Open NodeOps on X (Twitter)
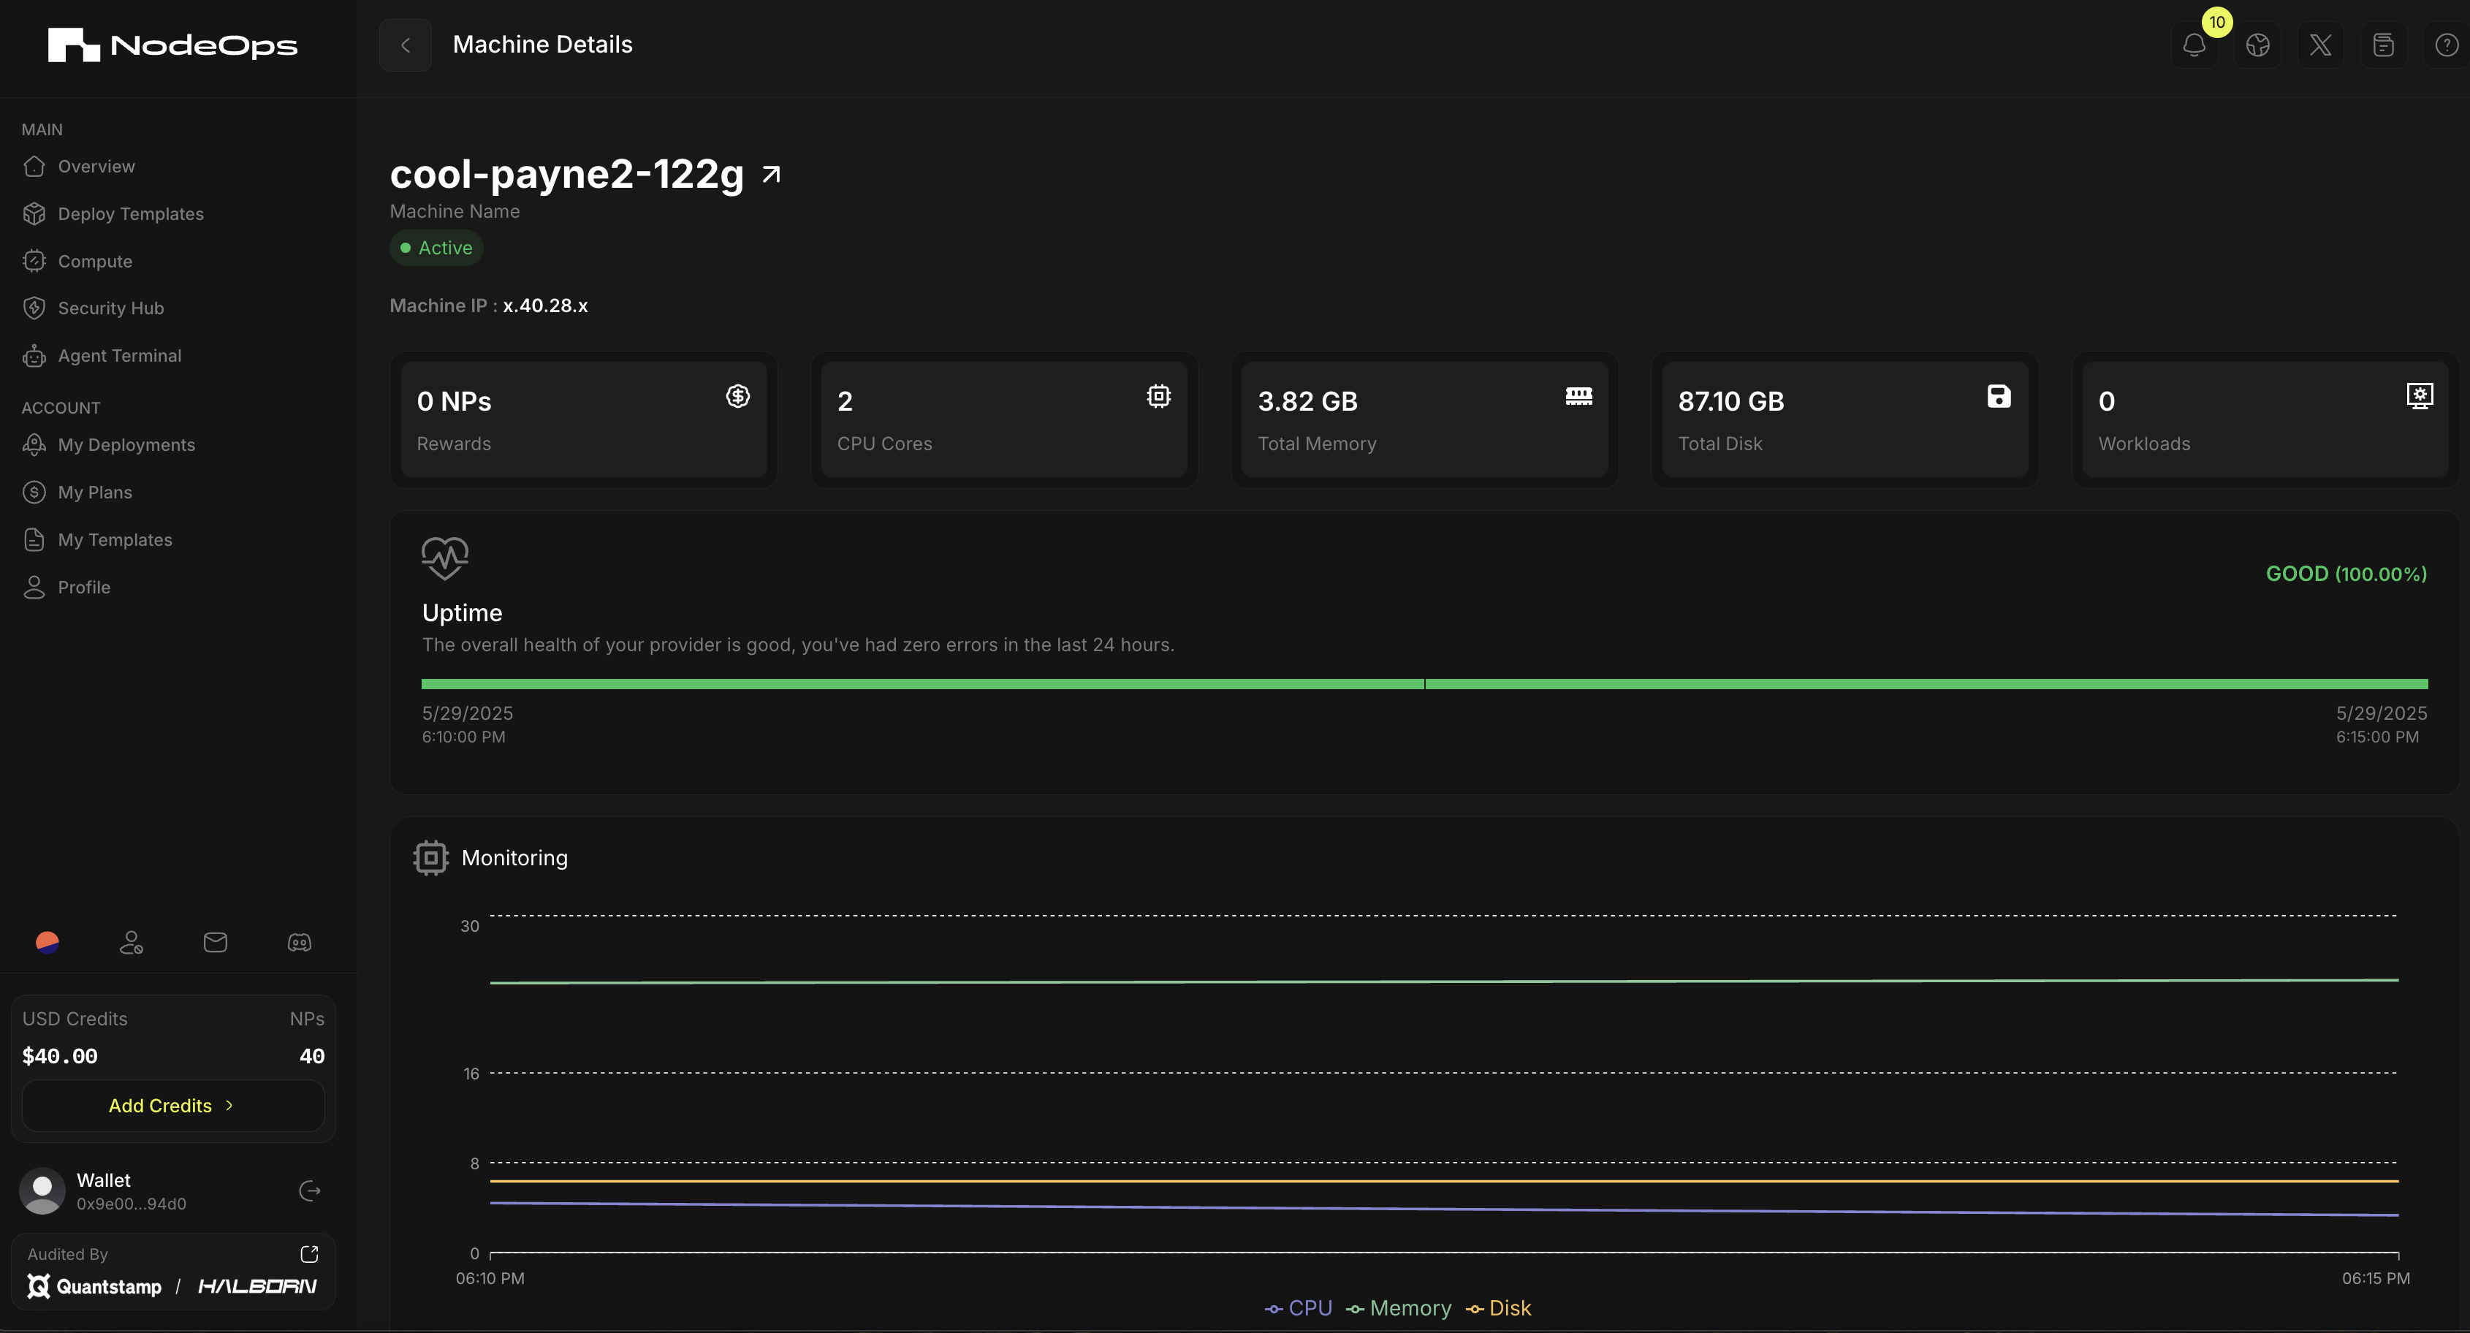Screen dimensions: 2470x1333 [x=2320, y=44]
